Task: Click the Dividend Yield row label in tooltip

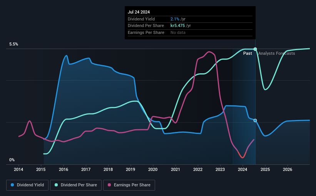Action: tap(141, 19)
